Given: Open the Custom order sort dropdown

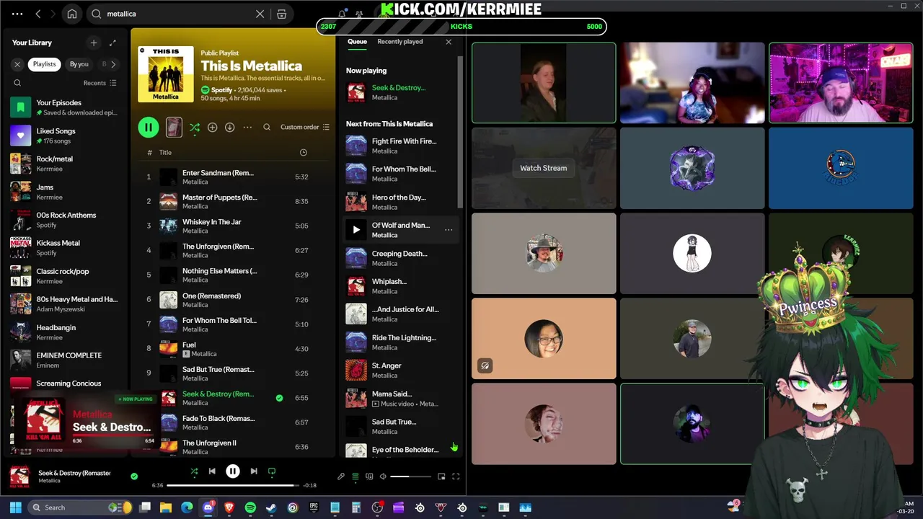Looking at the screenshot, I should point(304,128).
